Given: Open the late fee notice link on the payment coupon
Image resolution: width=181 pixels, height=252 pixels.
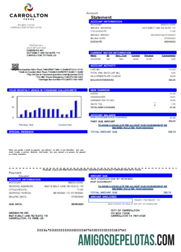Looking at the screenshot, I should point(132,187).
